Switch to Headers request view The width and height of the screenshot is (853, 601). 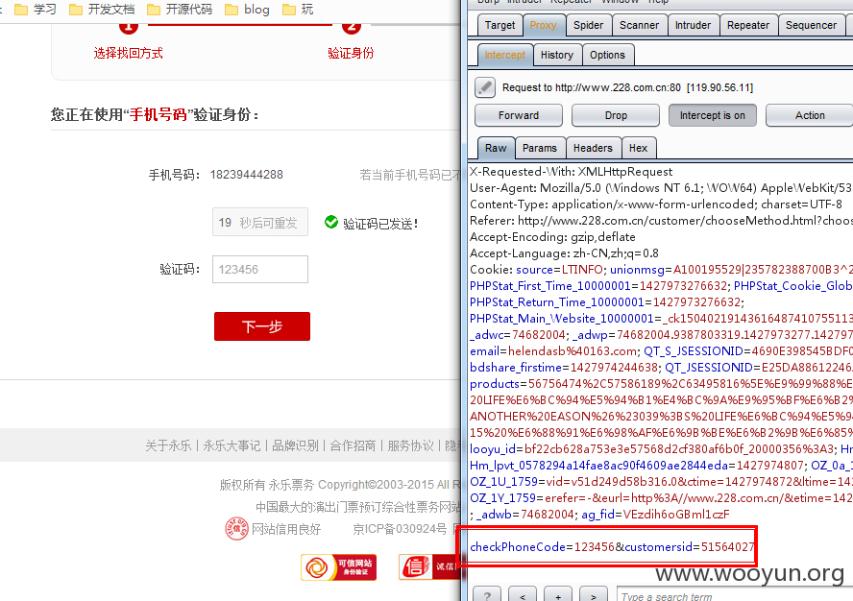tap(593, 148)
